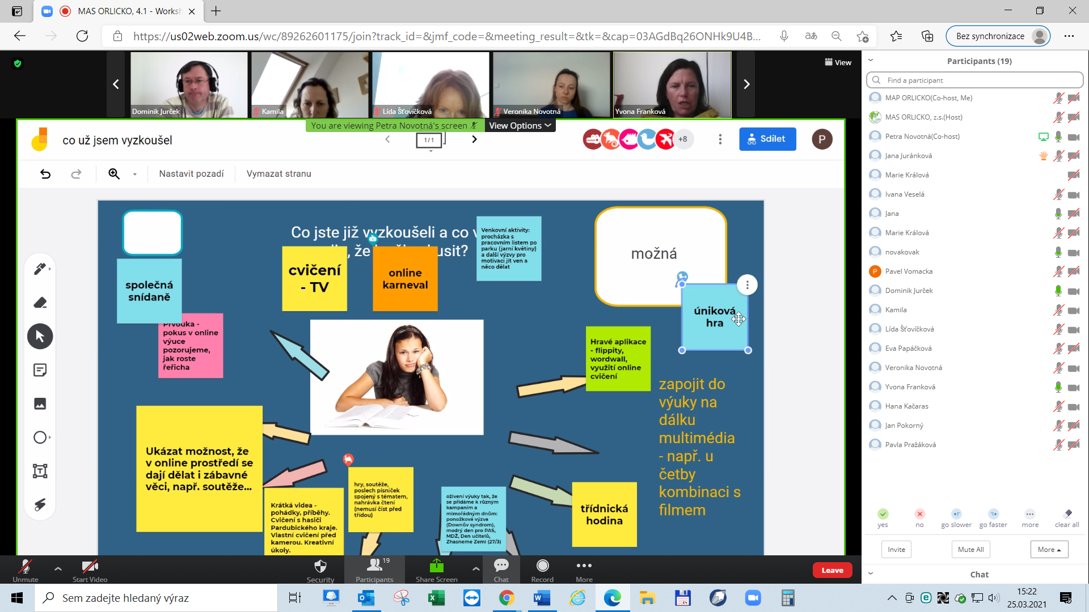
Task: Select the circle shape tool
Action: (40, 437)
